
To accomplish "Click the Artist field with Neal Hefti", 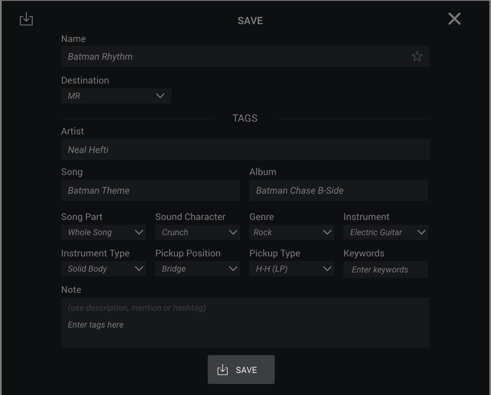I will (246, 150).
